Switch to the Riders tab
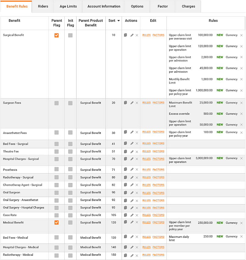This screenshot has width=246, height=260. tap(43, 6)
